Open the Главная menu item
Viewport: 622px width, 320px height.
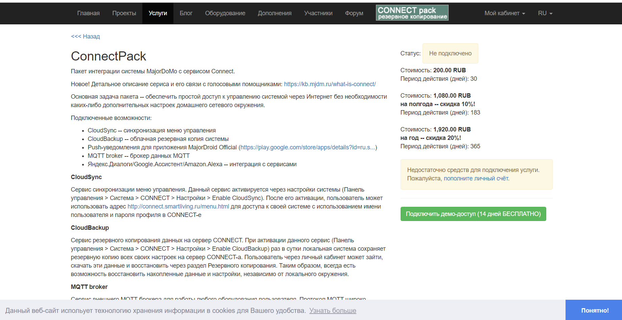point(88,13)
